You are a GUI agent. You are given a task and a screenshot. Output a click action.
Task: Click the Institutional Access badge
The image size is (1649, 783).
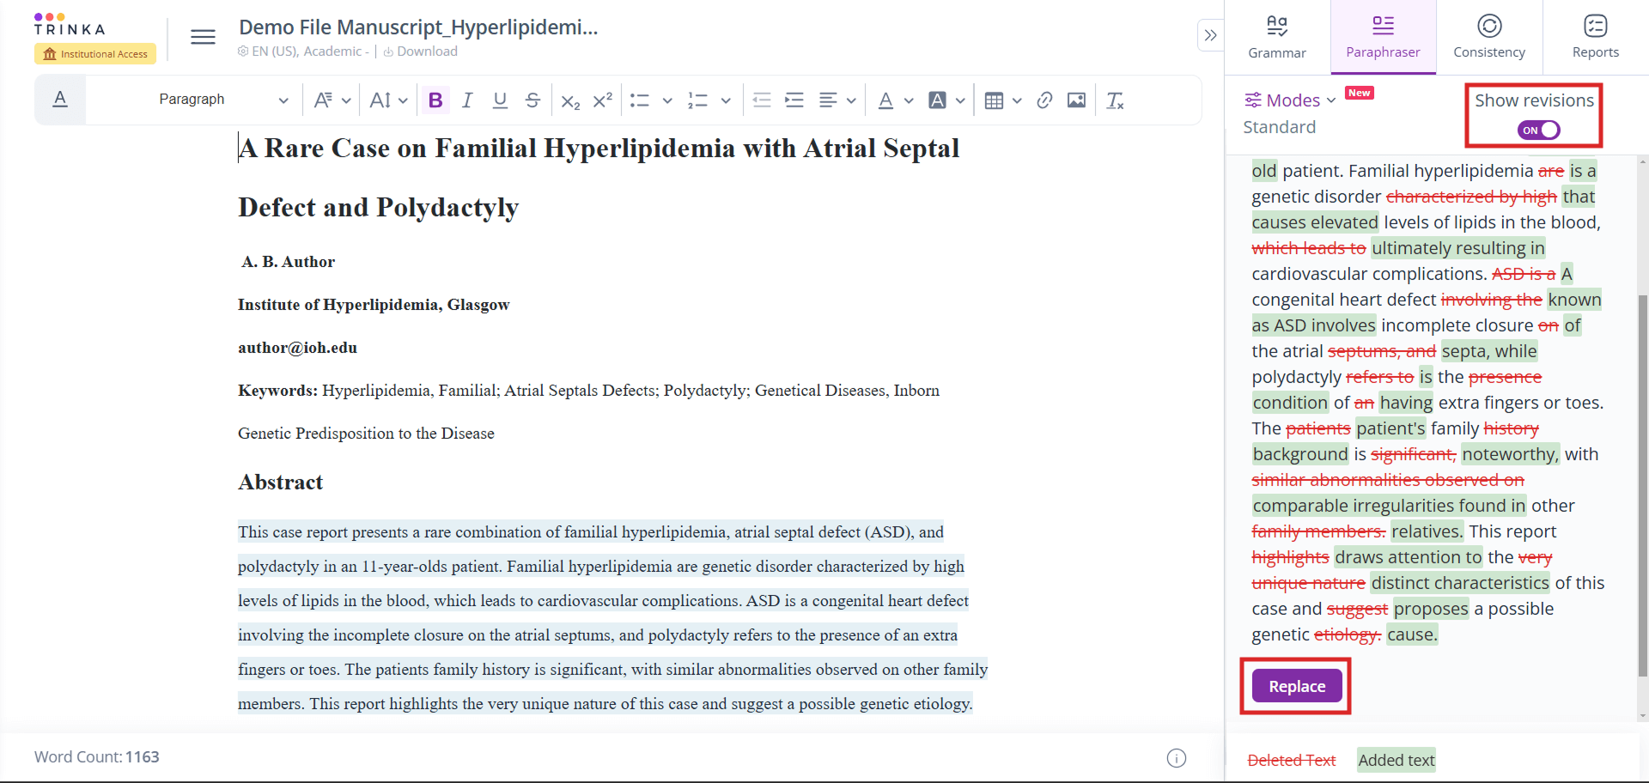point(95,54)
